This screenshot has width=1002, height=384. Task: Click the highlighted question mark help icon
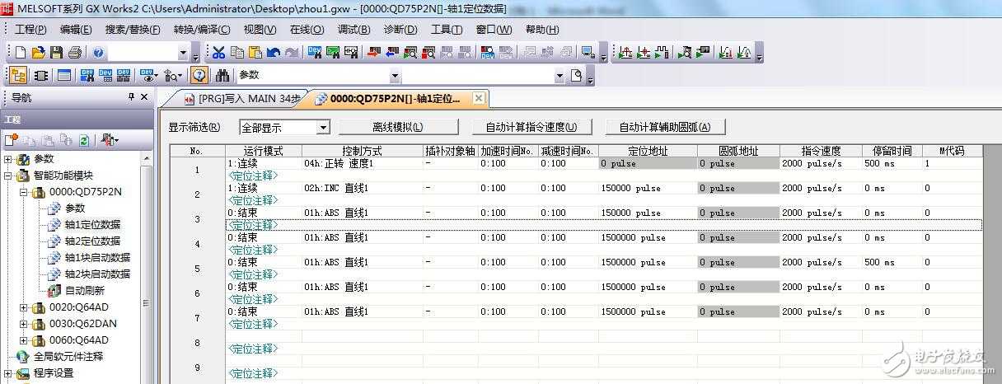(x=199, y=75)
